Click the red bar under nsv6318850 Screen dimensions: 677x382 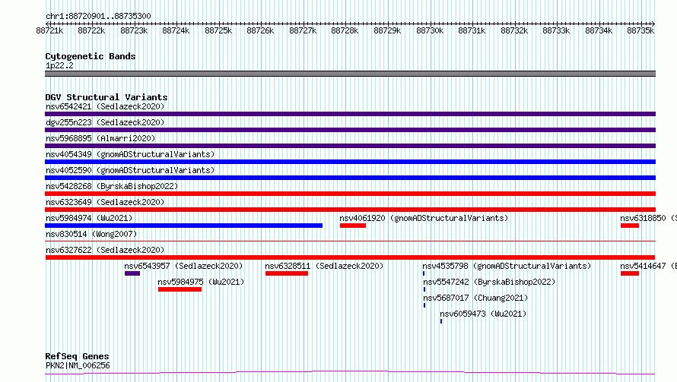pos(630,226)
